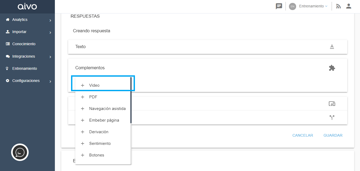Click the devices icon on right side
Viewport: 360px width, 171px height.
click(332, 104)
